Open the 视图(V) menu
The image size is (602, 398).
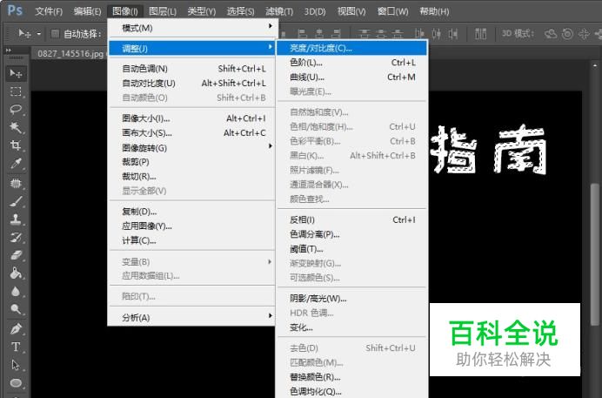click(x=351, y=11)
